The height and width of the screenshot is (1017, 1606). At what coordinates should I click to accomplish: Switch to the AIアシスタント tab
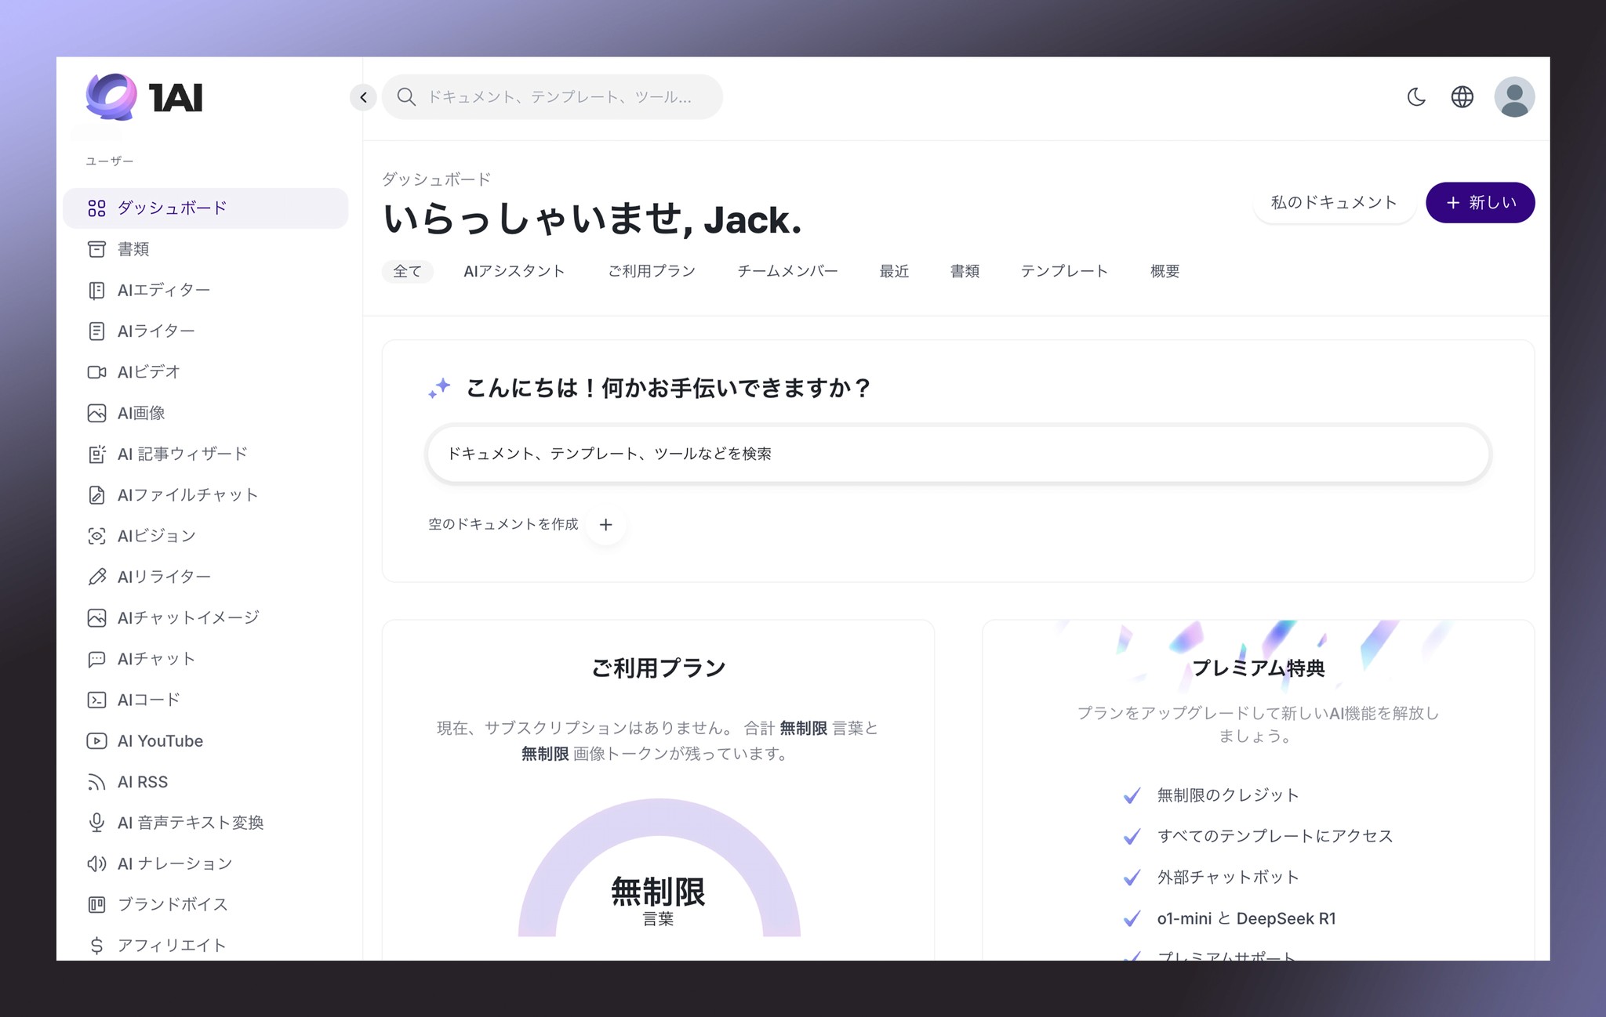coord(514,271)
